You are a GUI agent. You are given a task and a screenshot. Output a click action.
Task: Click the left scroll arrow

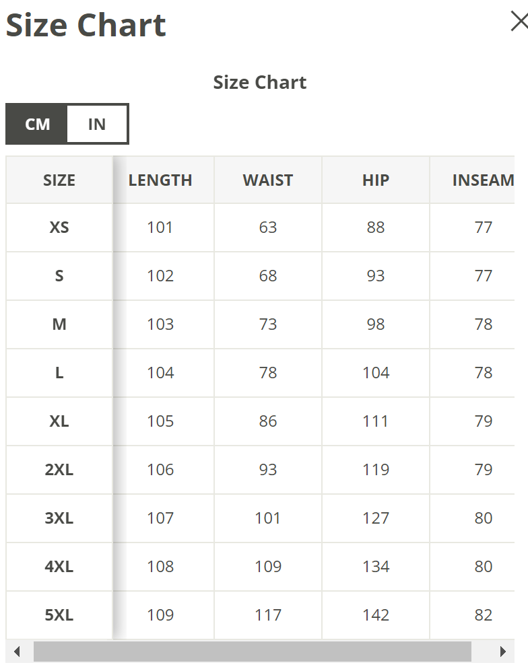[17, 652]
